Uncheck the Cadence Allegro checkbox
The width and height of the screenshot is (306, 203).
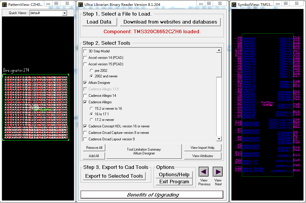[85, 102]
